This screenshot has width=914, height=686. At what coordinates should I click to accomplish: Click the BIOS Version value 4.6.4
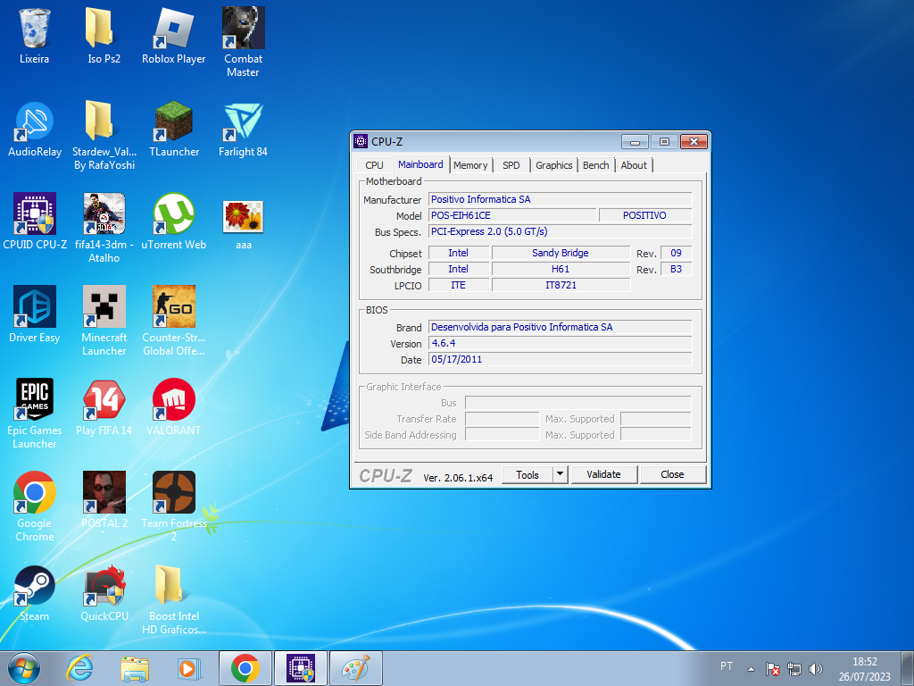click(x=561, y=343)
